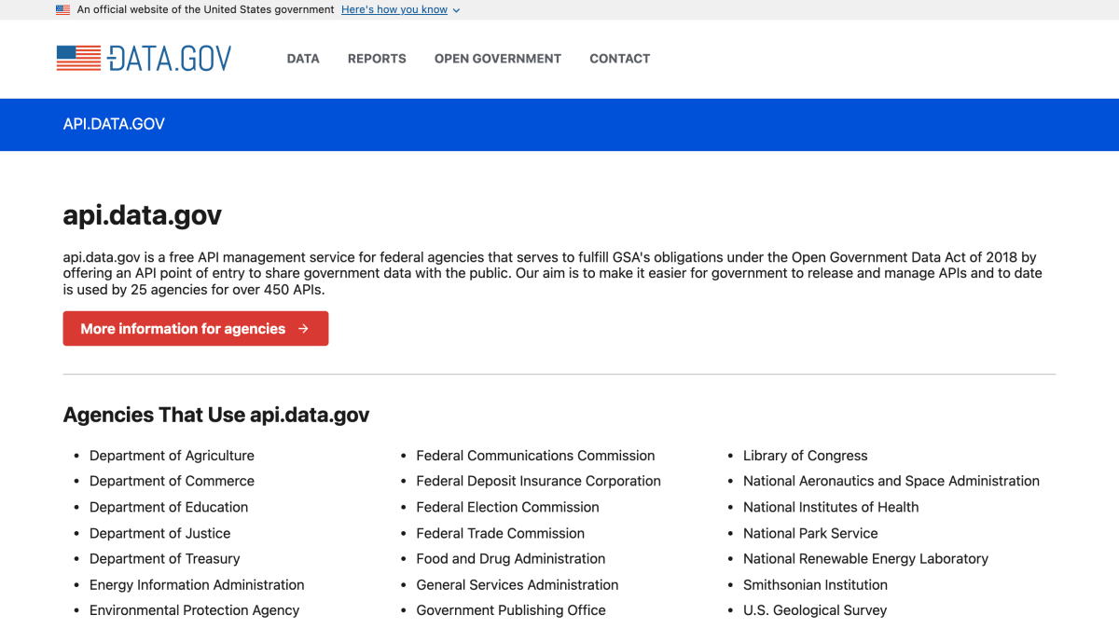
Task: Select Department of Education list item
Action: click(x=169, y=507)
